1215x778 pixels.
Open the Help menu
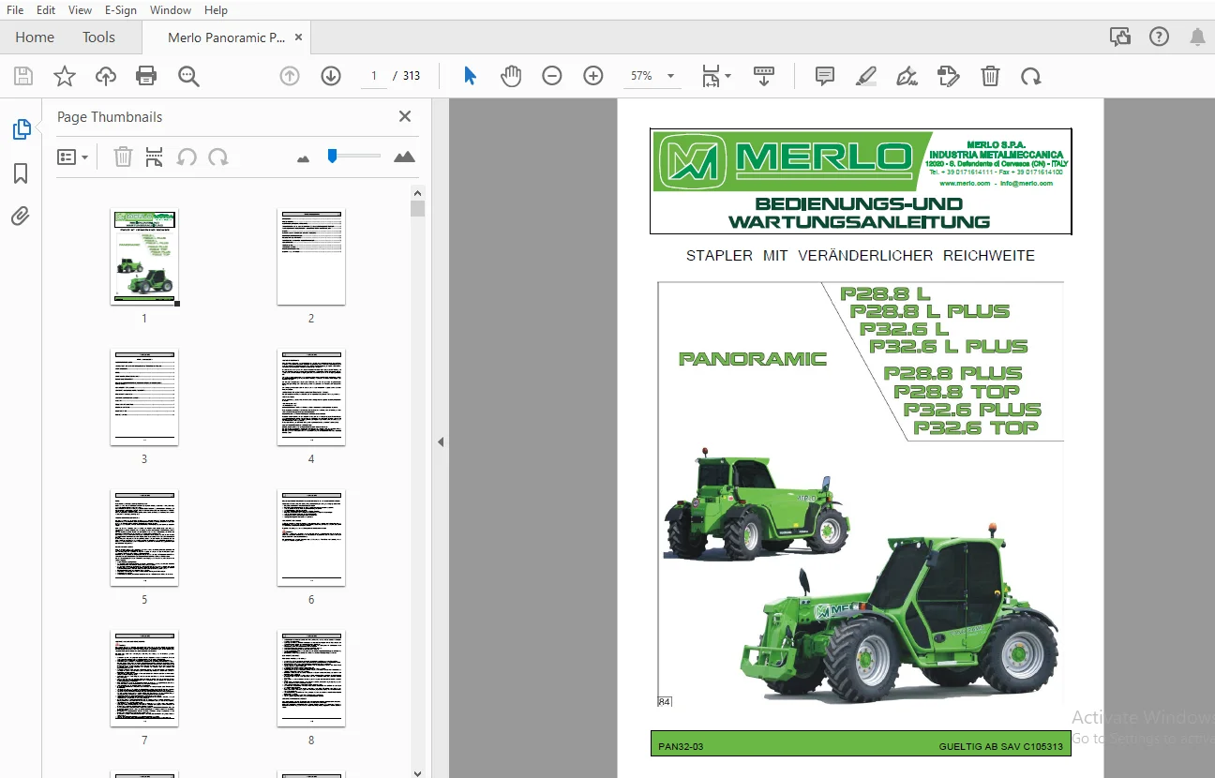pyautogui.click(x=216, y=10)
